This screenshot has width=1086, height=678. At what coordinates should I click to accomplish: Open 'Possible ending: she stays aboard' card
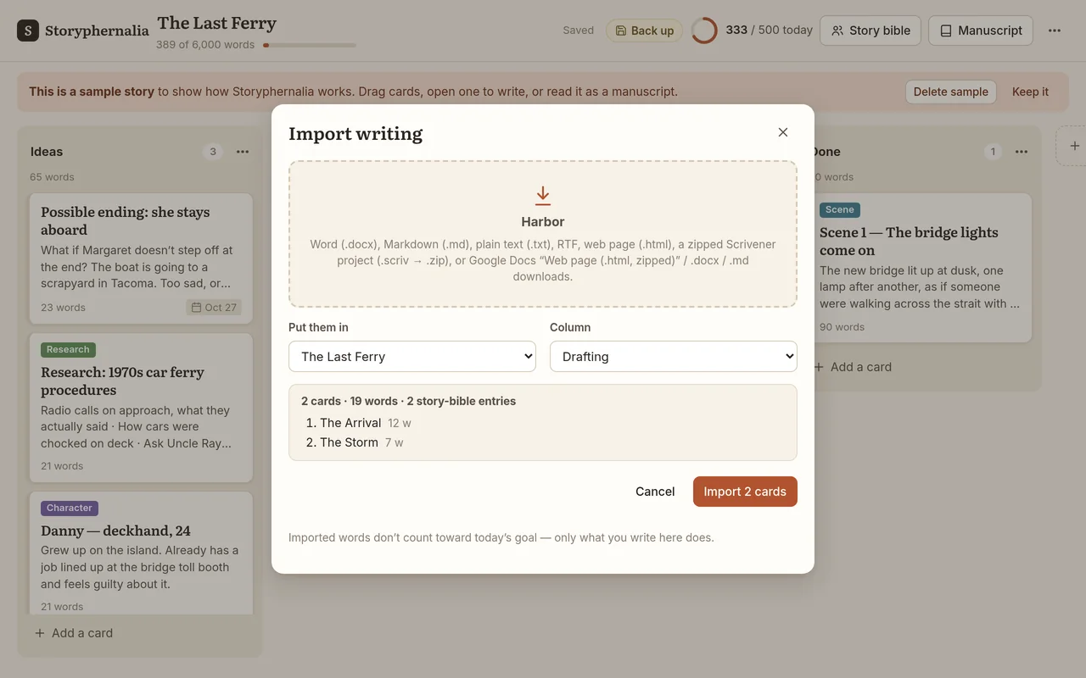pyautogui.click(x=141, y=258)
